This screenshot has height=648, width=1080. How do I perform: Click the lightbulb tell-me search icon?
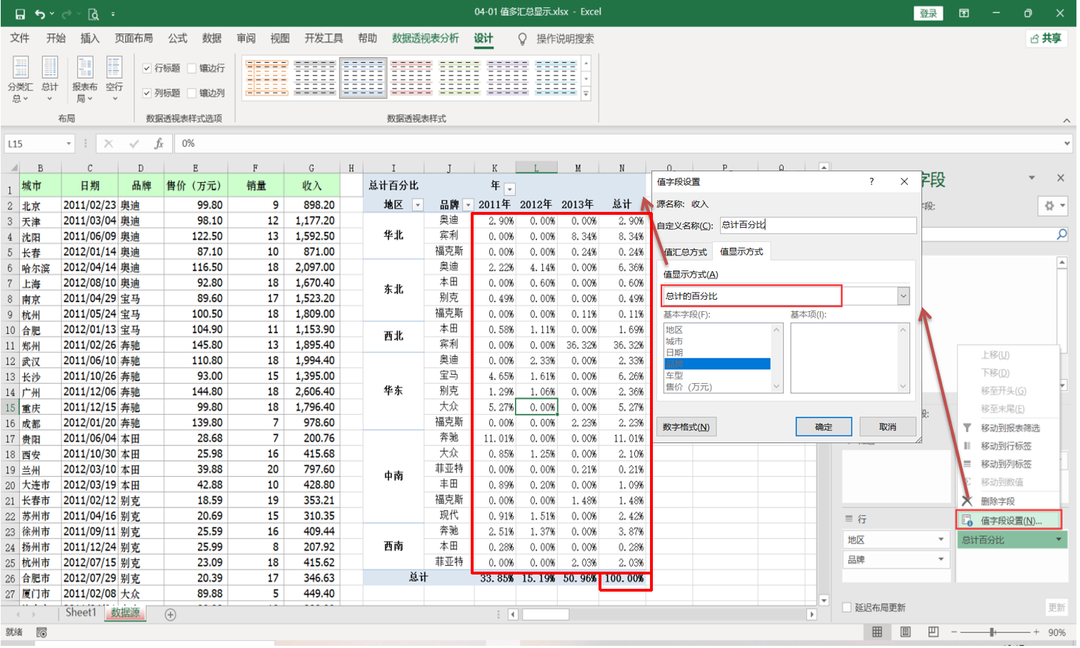click(522, 39)
